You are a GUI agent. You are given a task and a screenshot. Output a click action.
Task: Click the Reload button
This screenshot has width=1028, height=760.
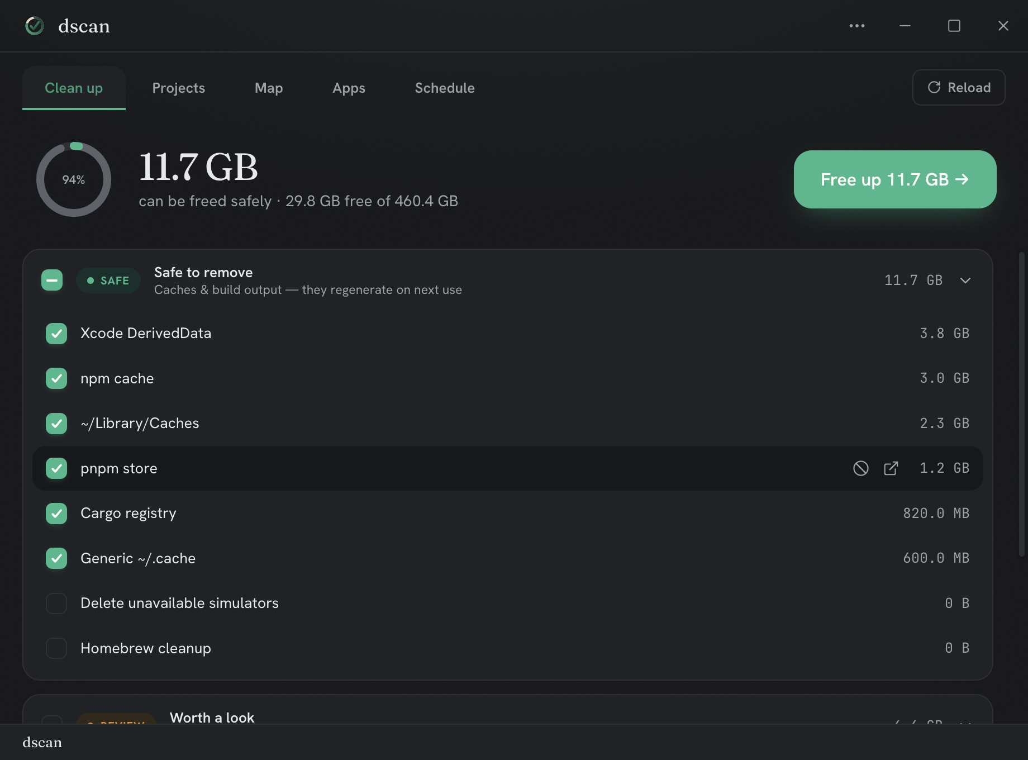959,87
